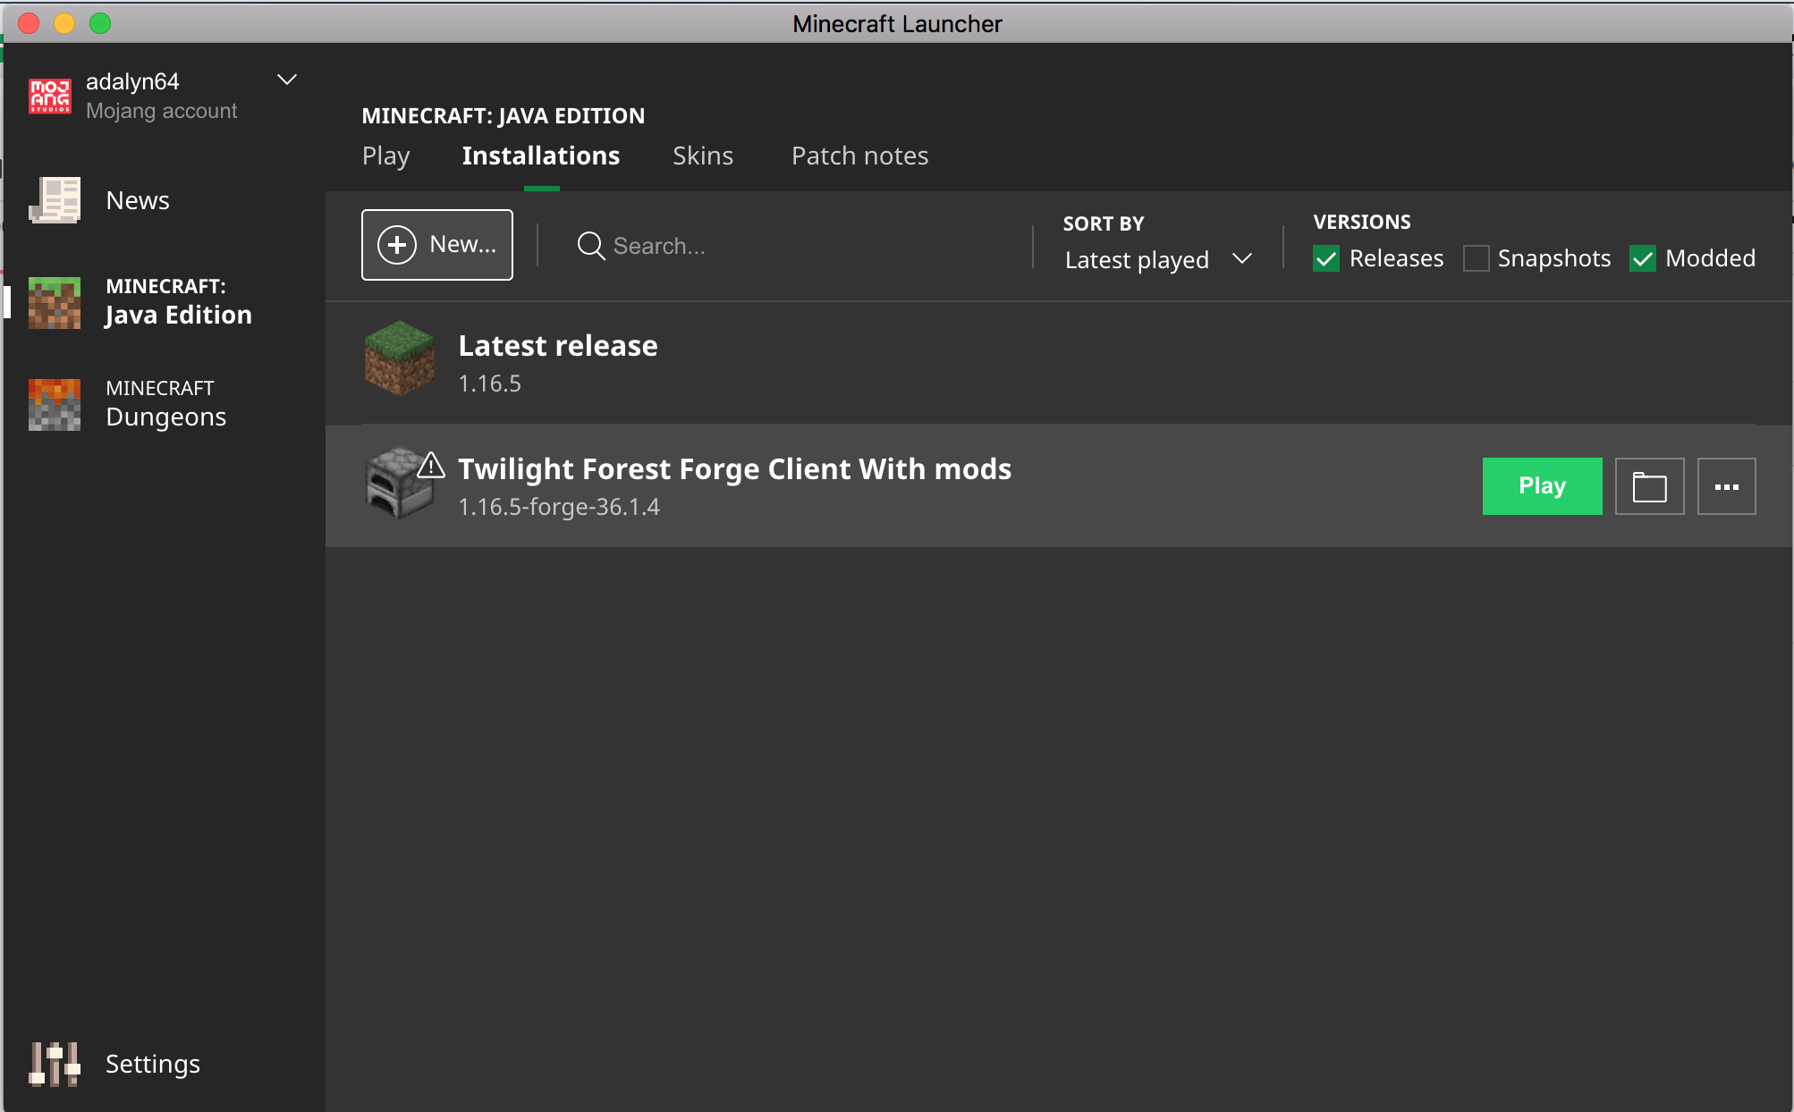1794x1112 pixels.
Task: Open the Latest played sort dropdown
Action: point(1157,259)
